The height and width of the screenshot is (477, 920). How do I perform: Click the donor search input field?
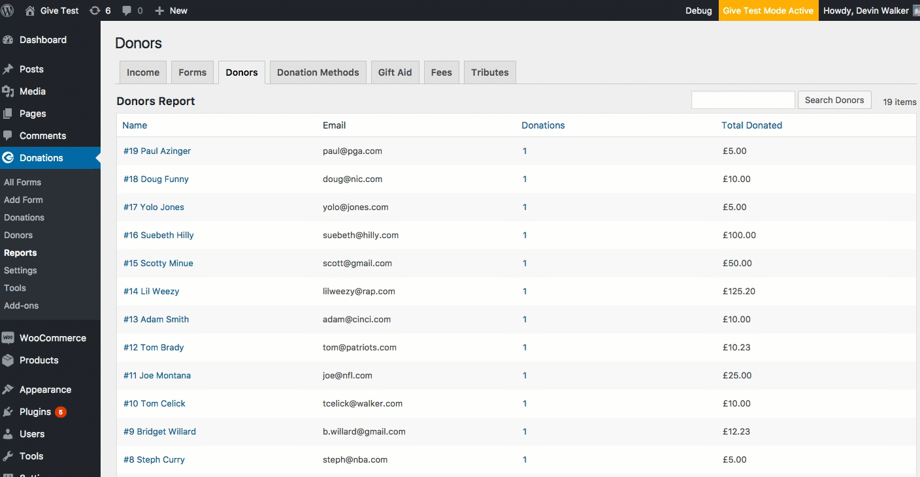[743, 100]
